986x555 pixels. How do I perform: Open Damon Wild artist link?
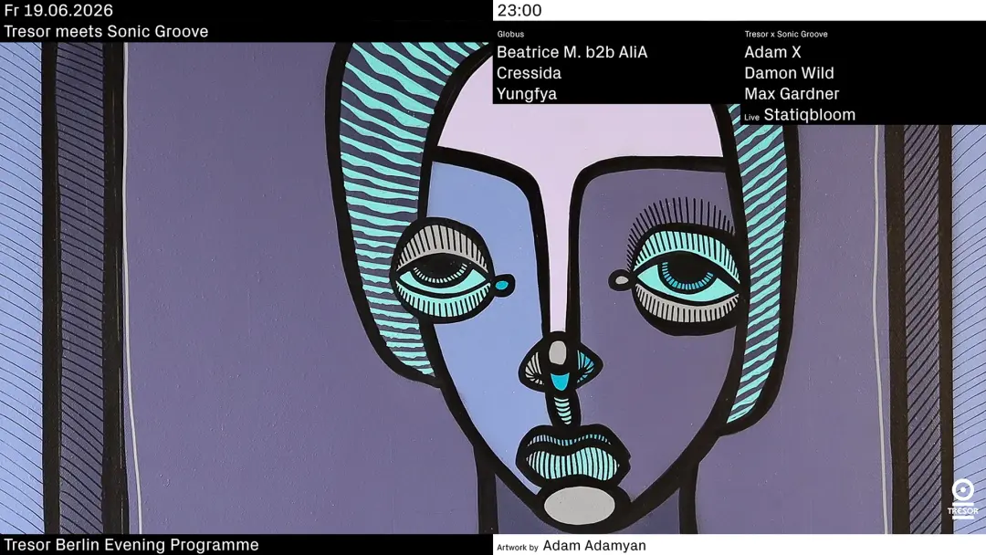point(789,73)
